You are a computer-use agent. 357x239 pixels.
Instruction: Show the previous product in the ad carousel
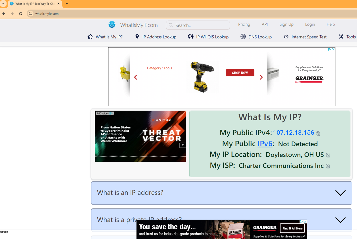click(136, 77)
